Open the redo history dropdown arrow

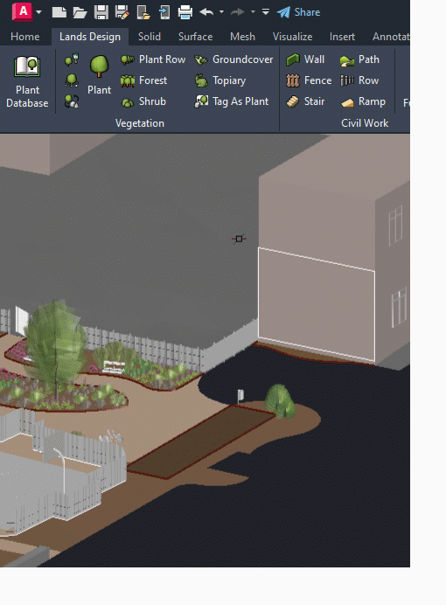point(253,12)
